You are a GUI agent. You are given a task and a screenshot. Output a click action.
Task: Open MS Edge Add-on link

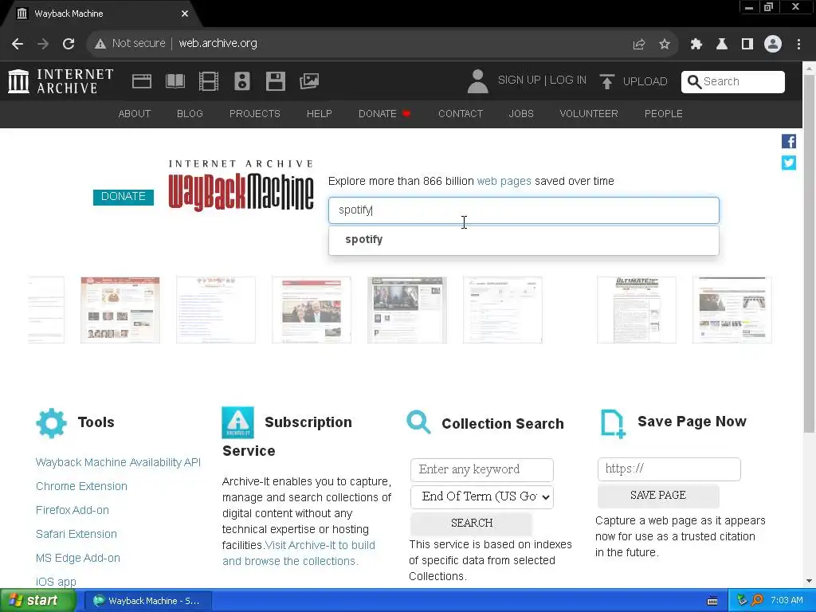(77, 558)
